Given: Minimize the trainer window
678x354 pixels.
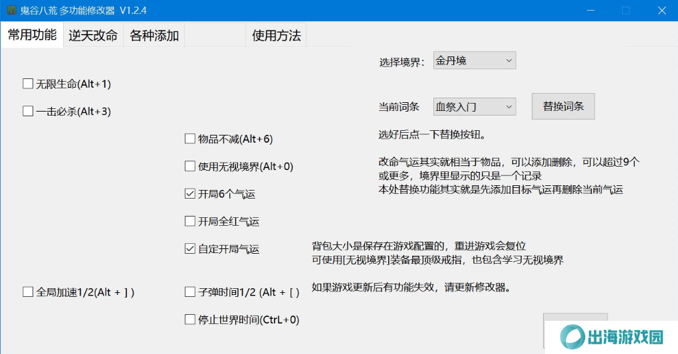Looking at the screenshot, I should pyautogui.click(x=591, y=11).
